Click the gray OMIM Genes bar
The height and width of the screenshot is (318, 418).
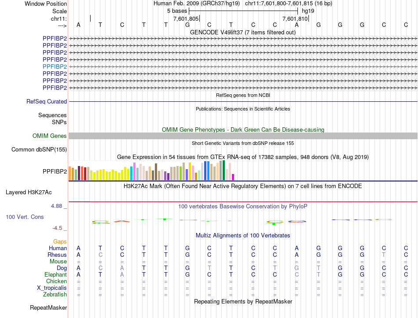click(243, 136)
